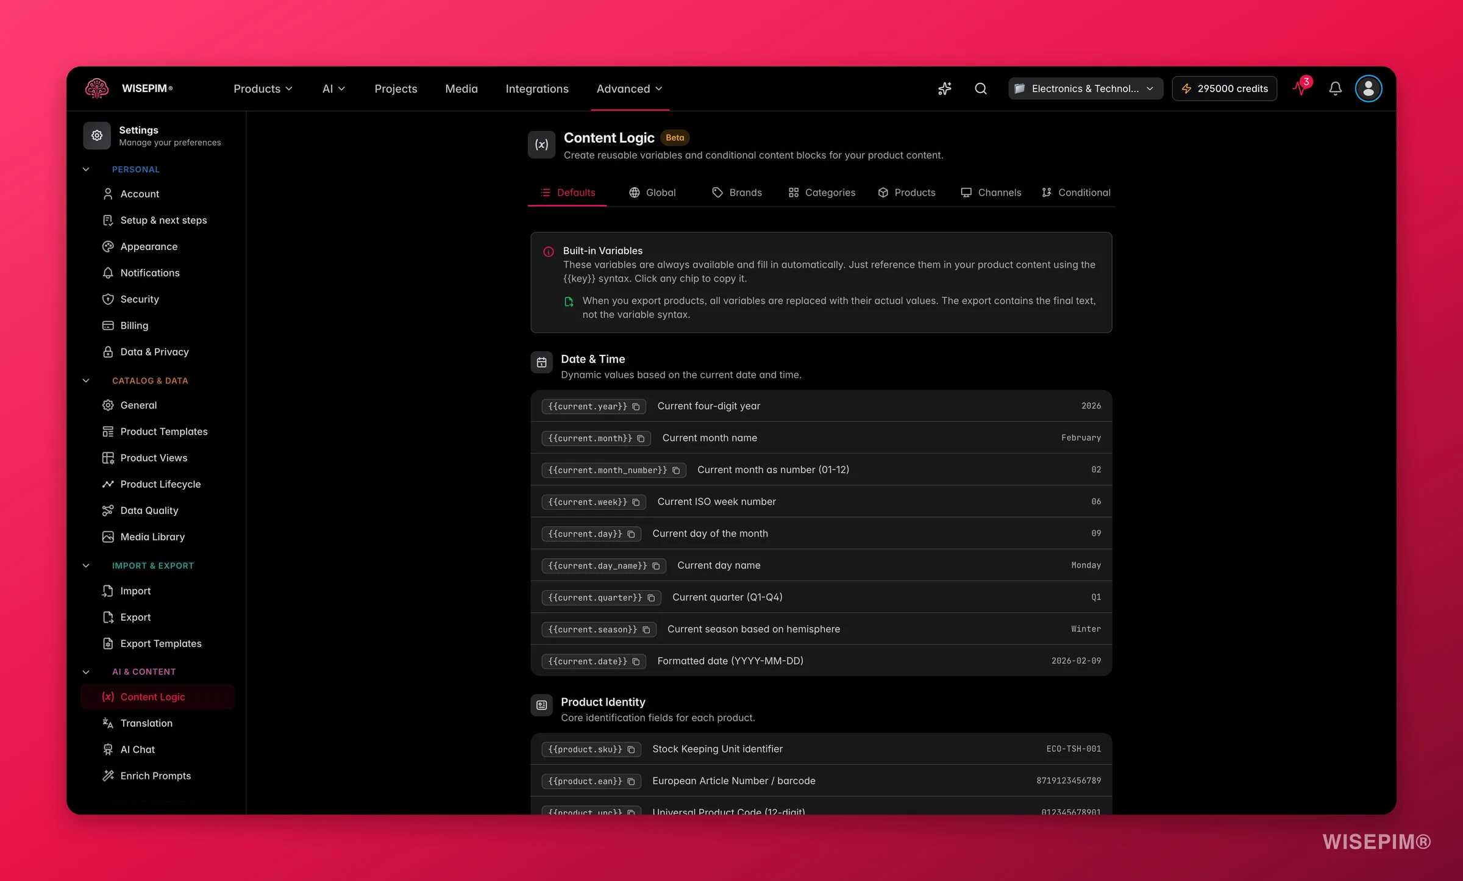Open Export Templates

click(157, 644)
